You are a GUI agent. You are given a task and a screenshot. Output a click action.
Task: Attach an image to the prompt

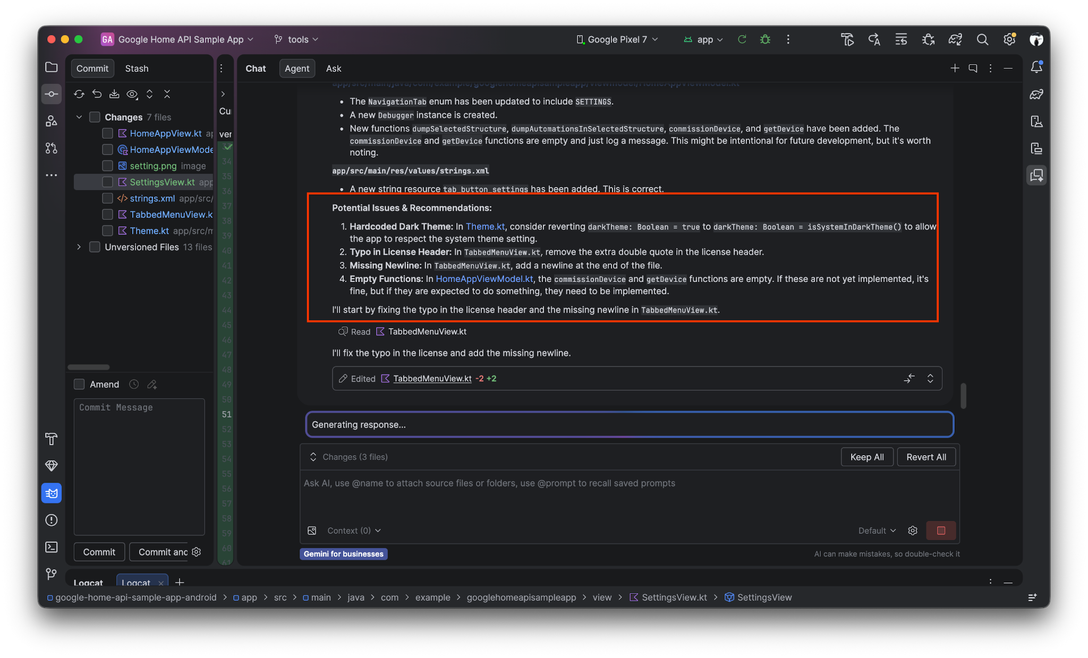312,531
